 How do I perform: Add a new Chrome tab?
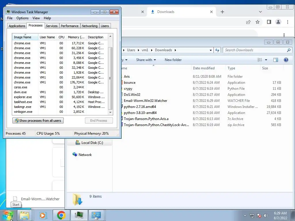[222, 12]
